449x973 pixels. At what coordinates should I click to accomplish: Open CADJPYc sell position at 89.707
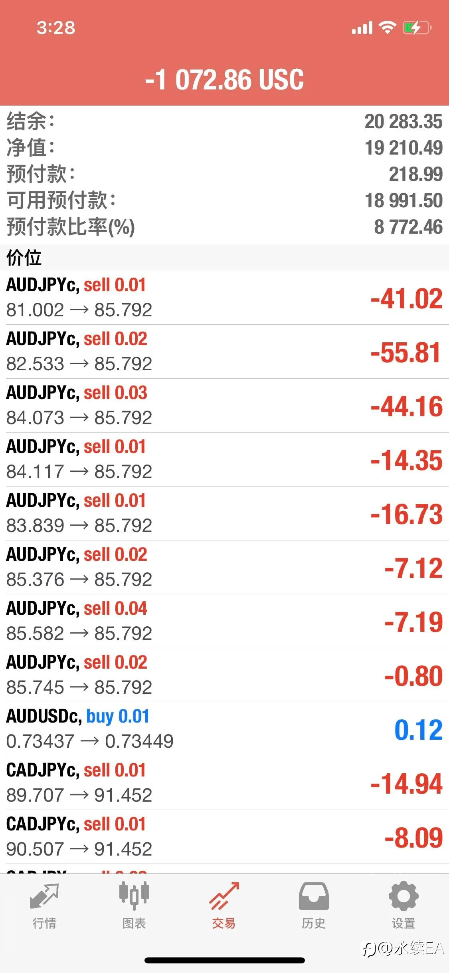(x=224, y=783)
